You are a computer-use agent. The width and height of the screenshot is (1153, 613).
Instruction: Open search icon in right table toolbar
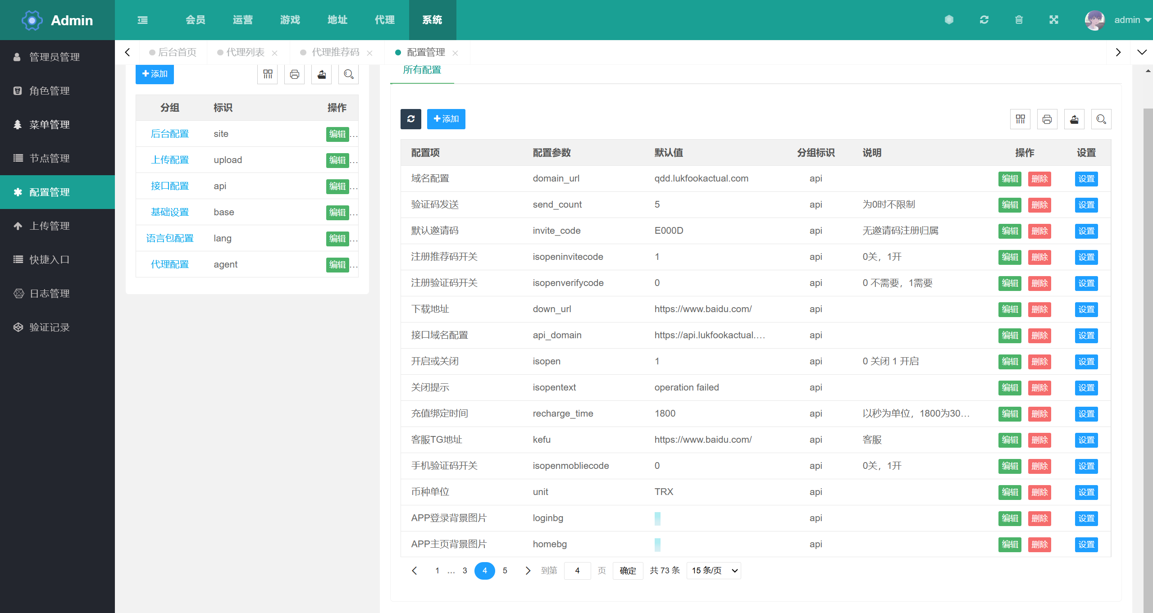pos(1101,119)
